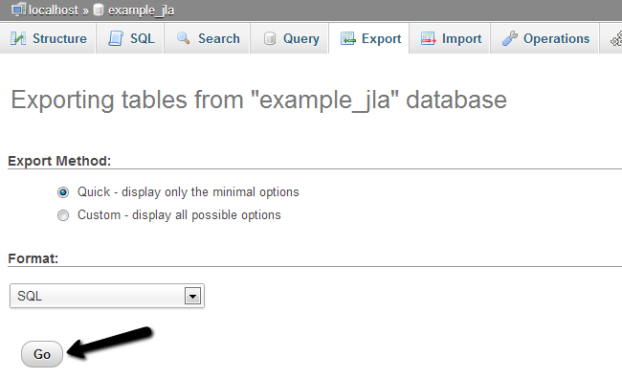
Task: Click the partially visible gears icon tab
Action: (616, 38)
